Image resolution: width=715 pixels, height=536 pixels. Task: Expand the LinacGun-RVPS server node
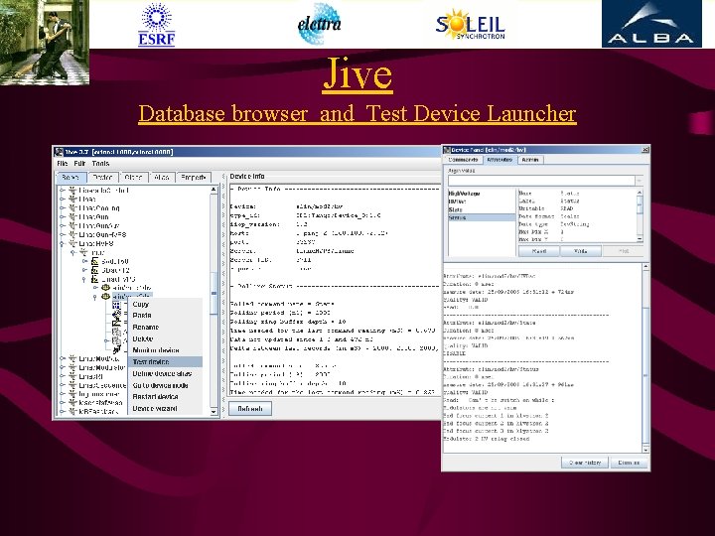click(x=63, y=234)
